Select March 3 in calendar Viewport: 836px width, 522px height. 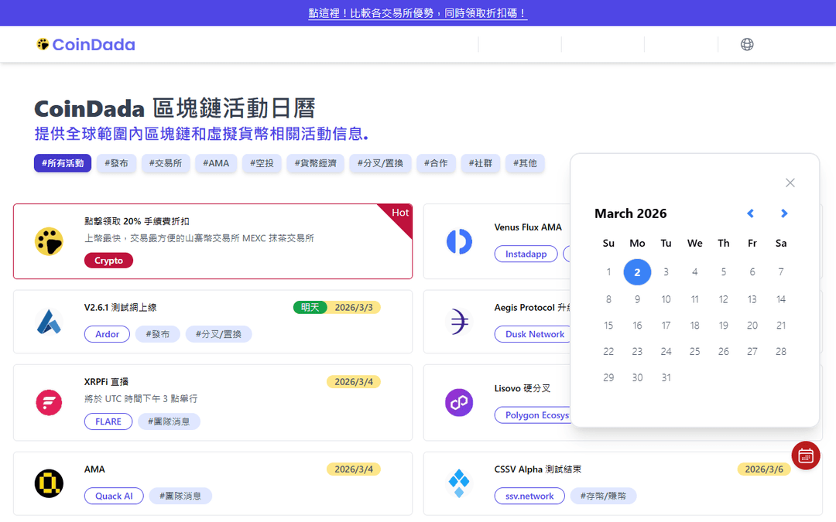click(666, 272)
